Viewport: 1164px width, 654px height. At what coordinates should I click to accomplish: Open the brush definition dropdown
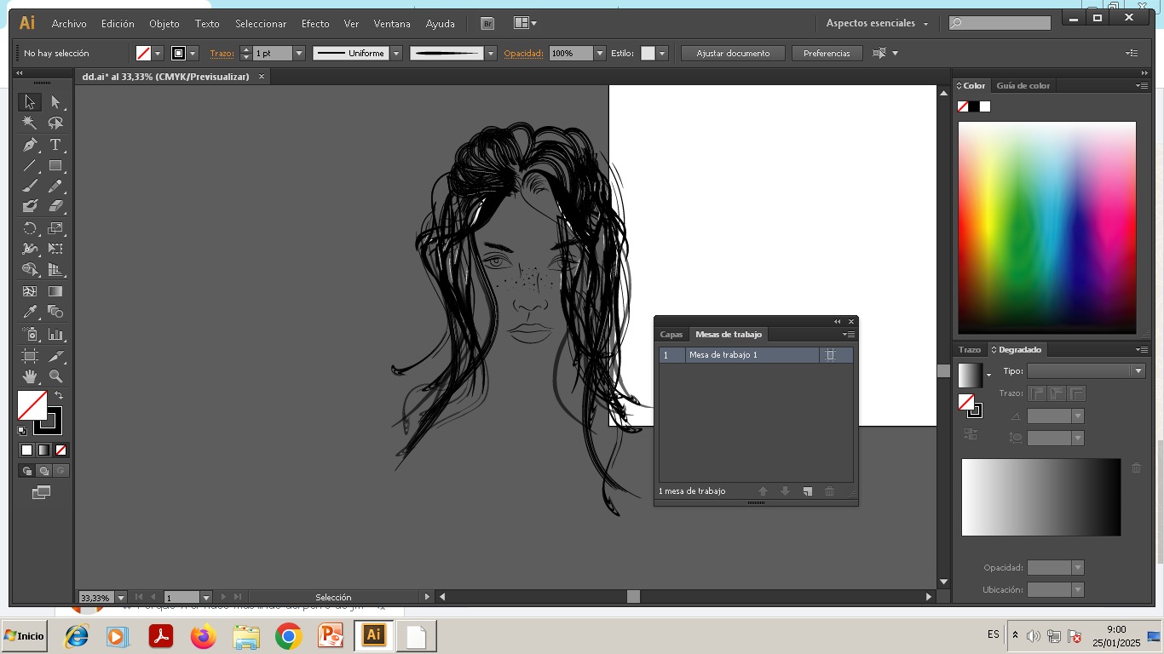point(491,54)
